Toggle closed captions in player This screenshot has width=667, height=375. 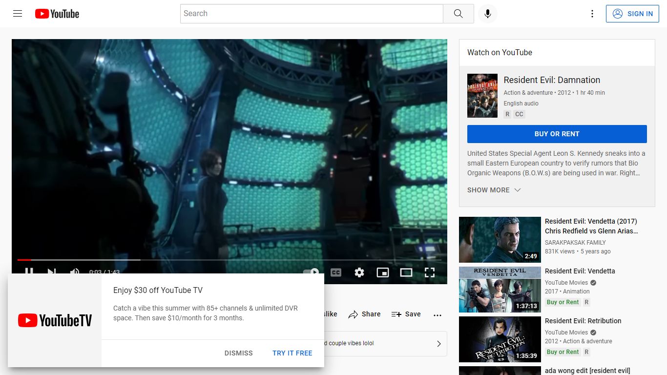pyautogui.click(x=336, y=272)
